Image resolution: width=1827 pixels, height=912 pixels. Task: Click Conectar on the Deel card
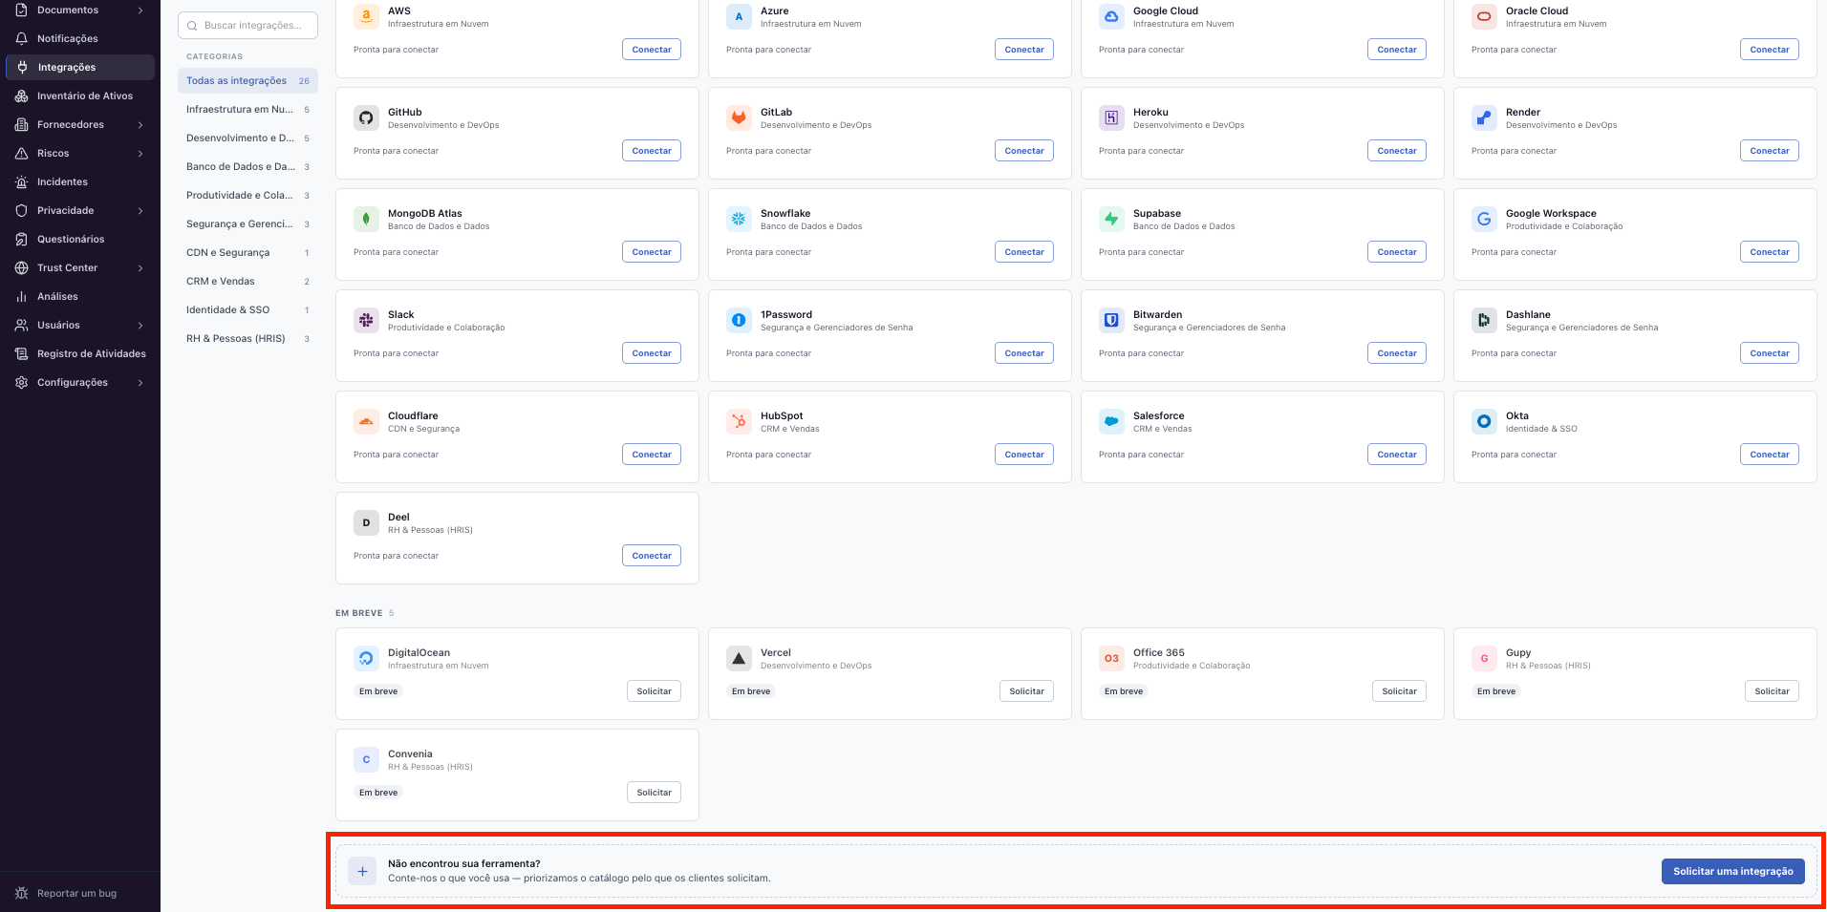[x=652, y=556]
